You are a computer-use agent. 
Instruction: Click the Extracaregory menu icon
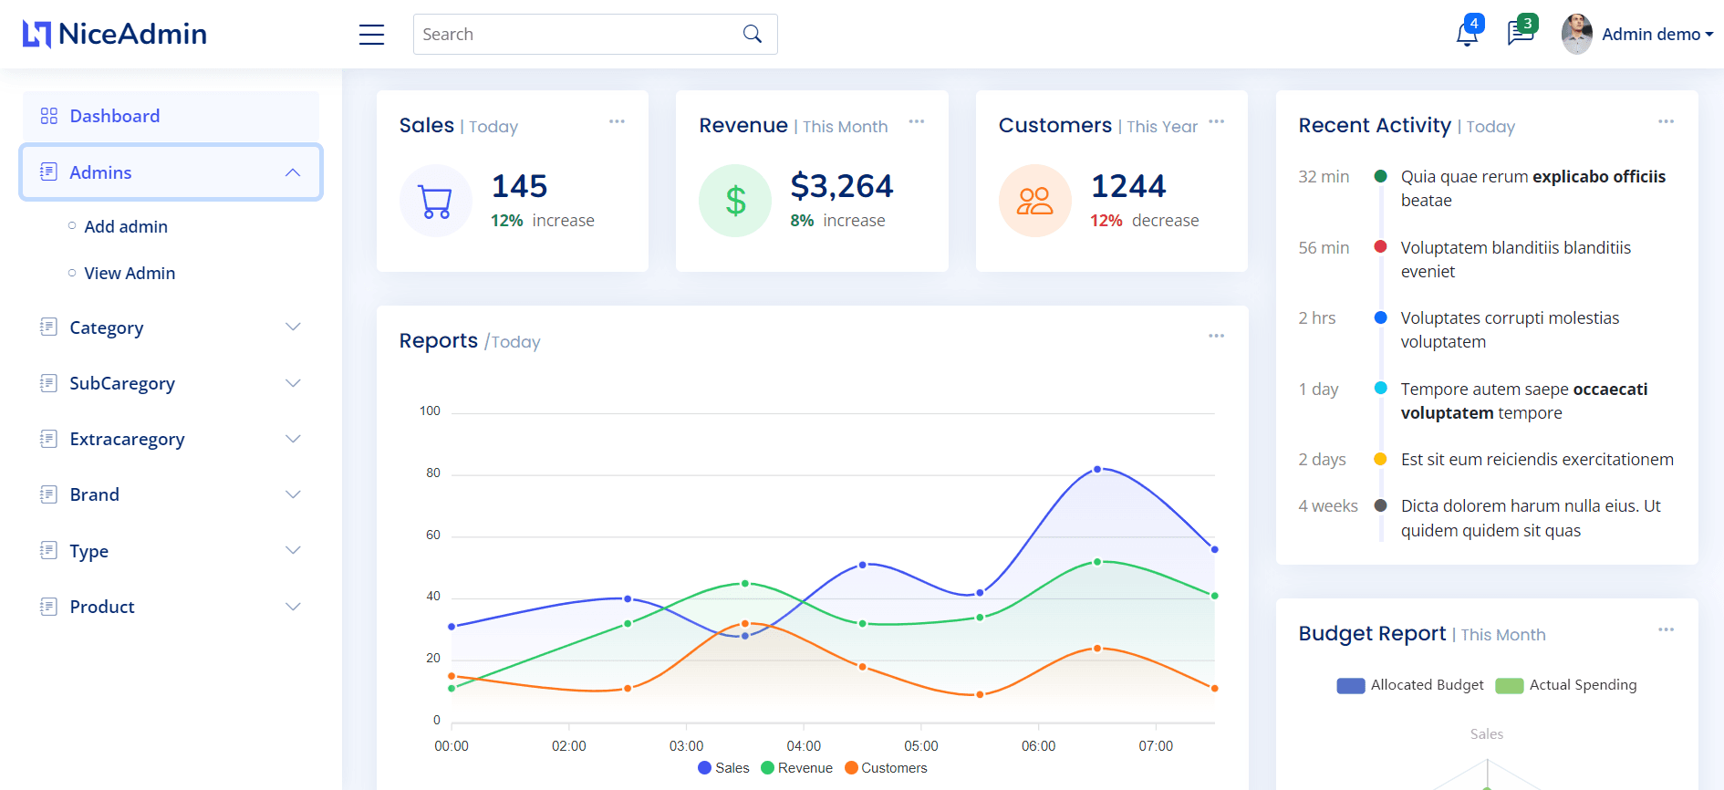49,439
